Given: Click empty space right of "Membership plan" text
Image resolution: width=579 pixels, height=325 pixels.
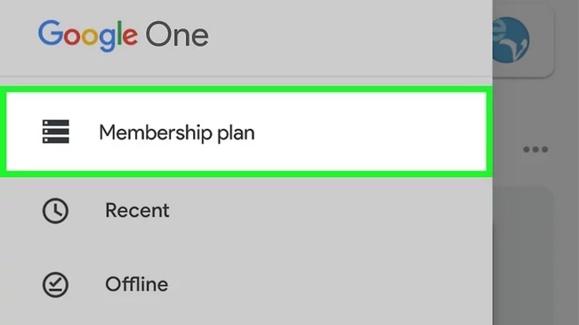Looking at the screenshot, I should [x=367, y=132].
